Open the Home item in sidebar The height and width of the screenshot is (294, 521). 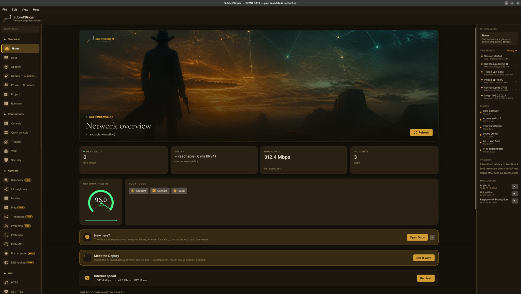pos(20,48)
